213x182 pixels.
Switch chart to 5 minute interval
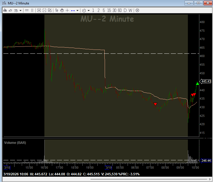tap(104, 10)
